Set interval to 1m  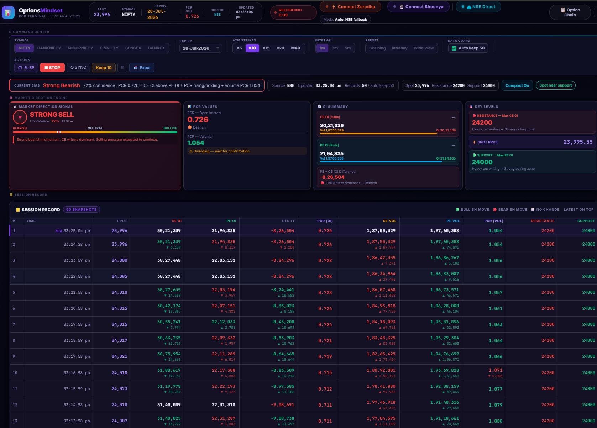tap(322, 48)
